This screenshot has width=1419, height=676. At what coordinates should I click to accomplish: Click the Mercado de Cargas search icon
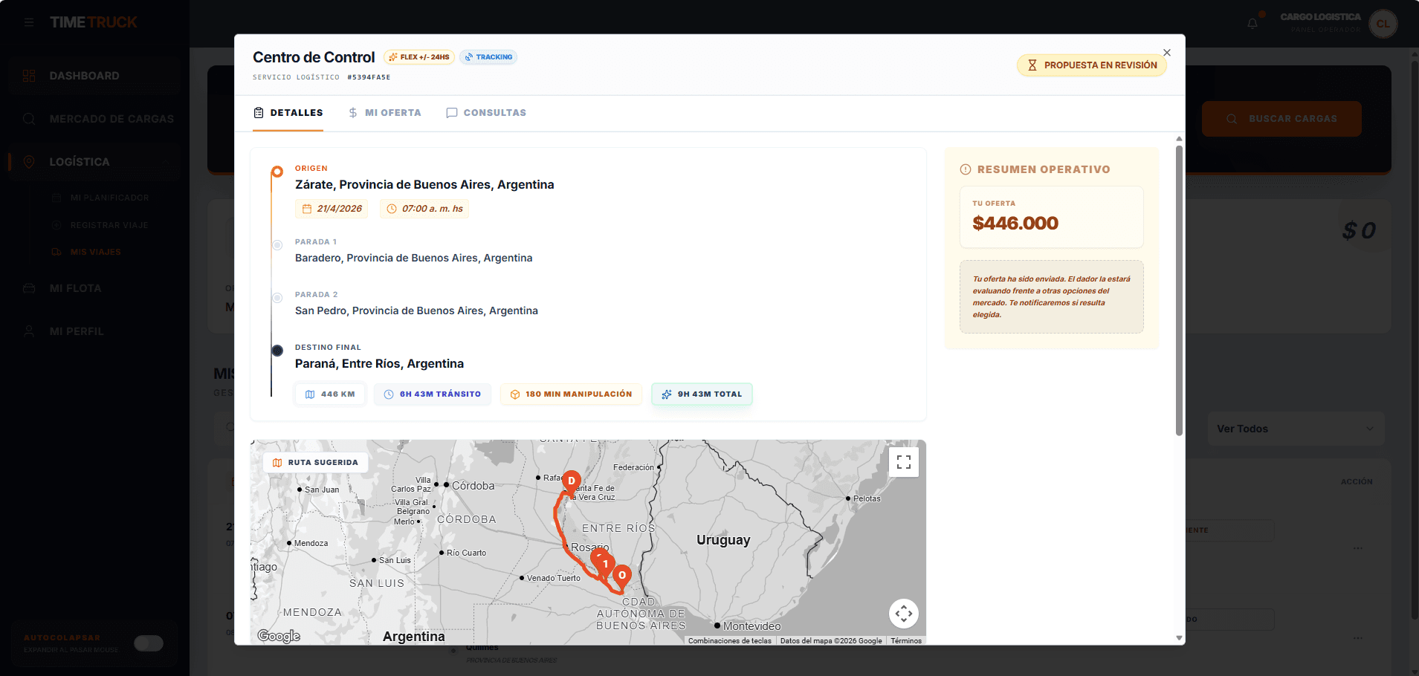click(x=29, y=119)
